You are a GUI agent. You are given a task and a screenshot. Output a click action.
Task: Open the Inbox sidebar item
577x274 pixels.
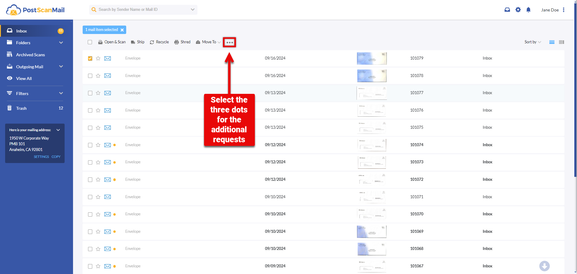click(36, 31)
